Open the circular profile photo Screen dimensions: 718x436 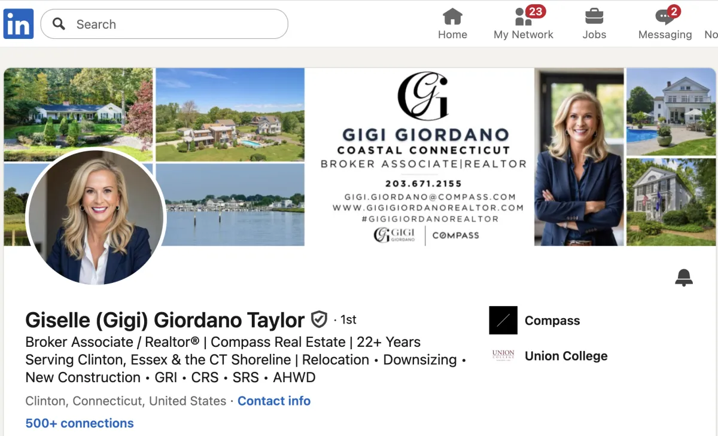(x=96, y=217)
